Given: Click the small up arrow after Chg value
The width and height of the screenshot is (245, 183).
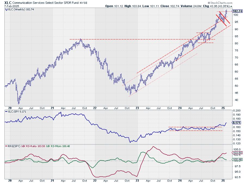Looking at the screenshot, I should pos(231,6).
